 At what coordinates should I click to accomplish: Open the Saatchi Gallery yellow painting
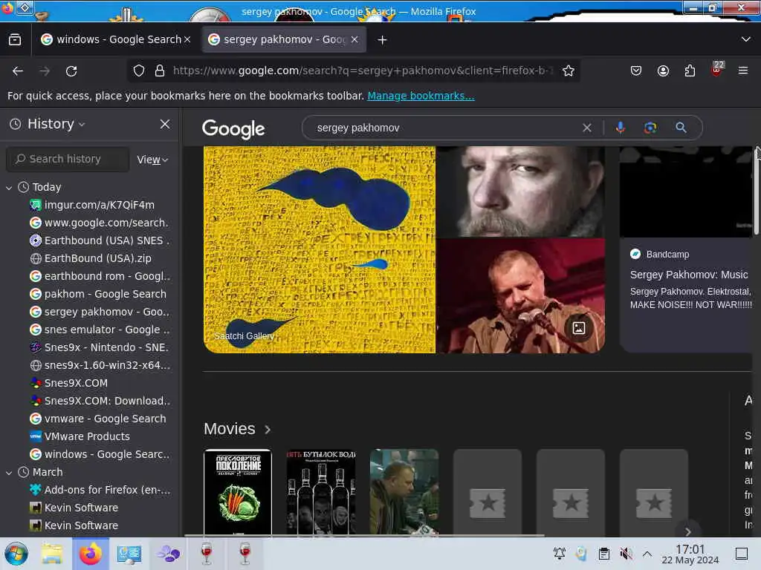[x=320, y=249]
